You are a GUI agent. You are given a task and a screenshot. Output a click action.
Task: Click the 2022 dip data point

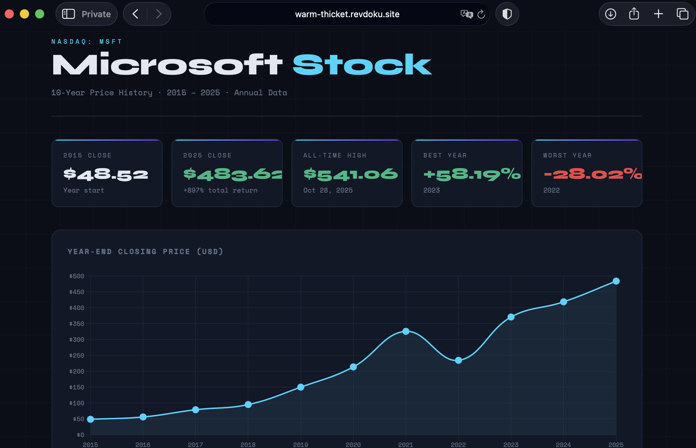458,360
